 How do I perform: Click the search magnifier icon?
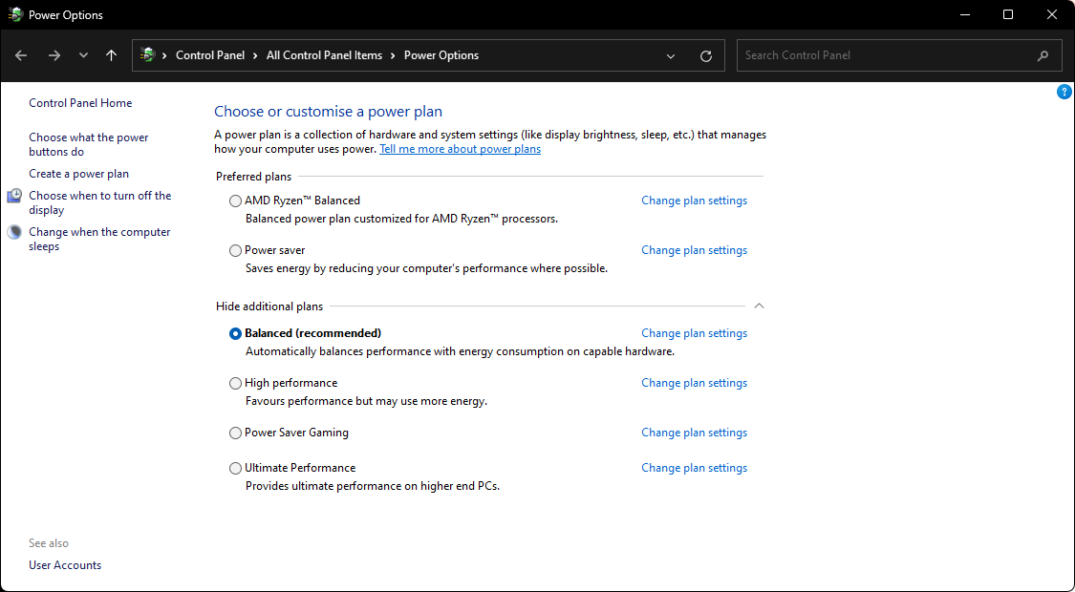(1043, 55)
